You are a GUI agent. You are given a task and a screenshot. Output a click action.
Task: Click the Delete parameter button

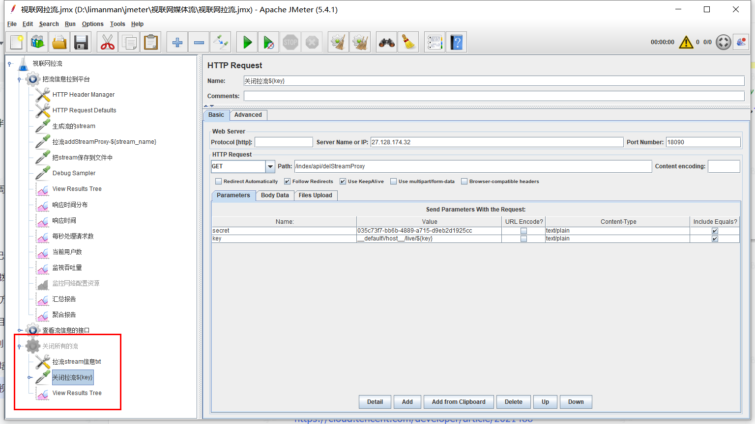coord(513,402)
